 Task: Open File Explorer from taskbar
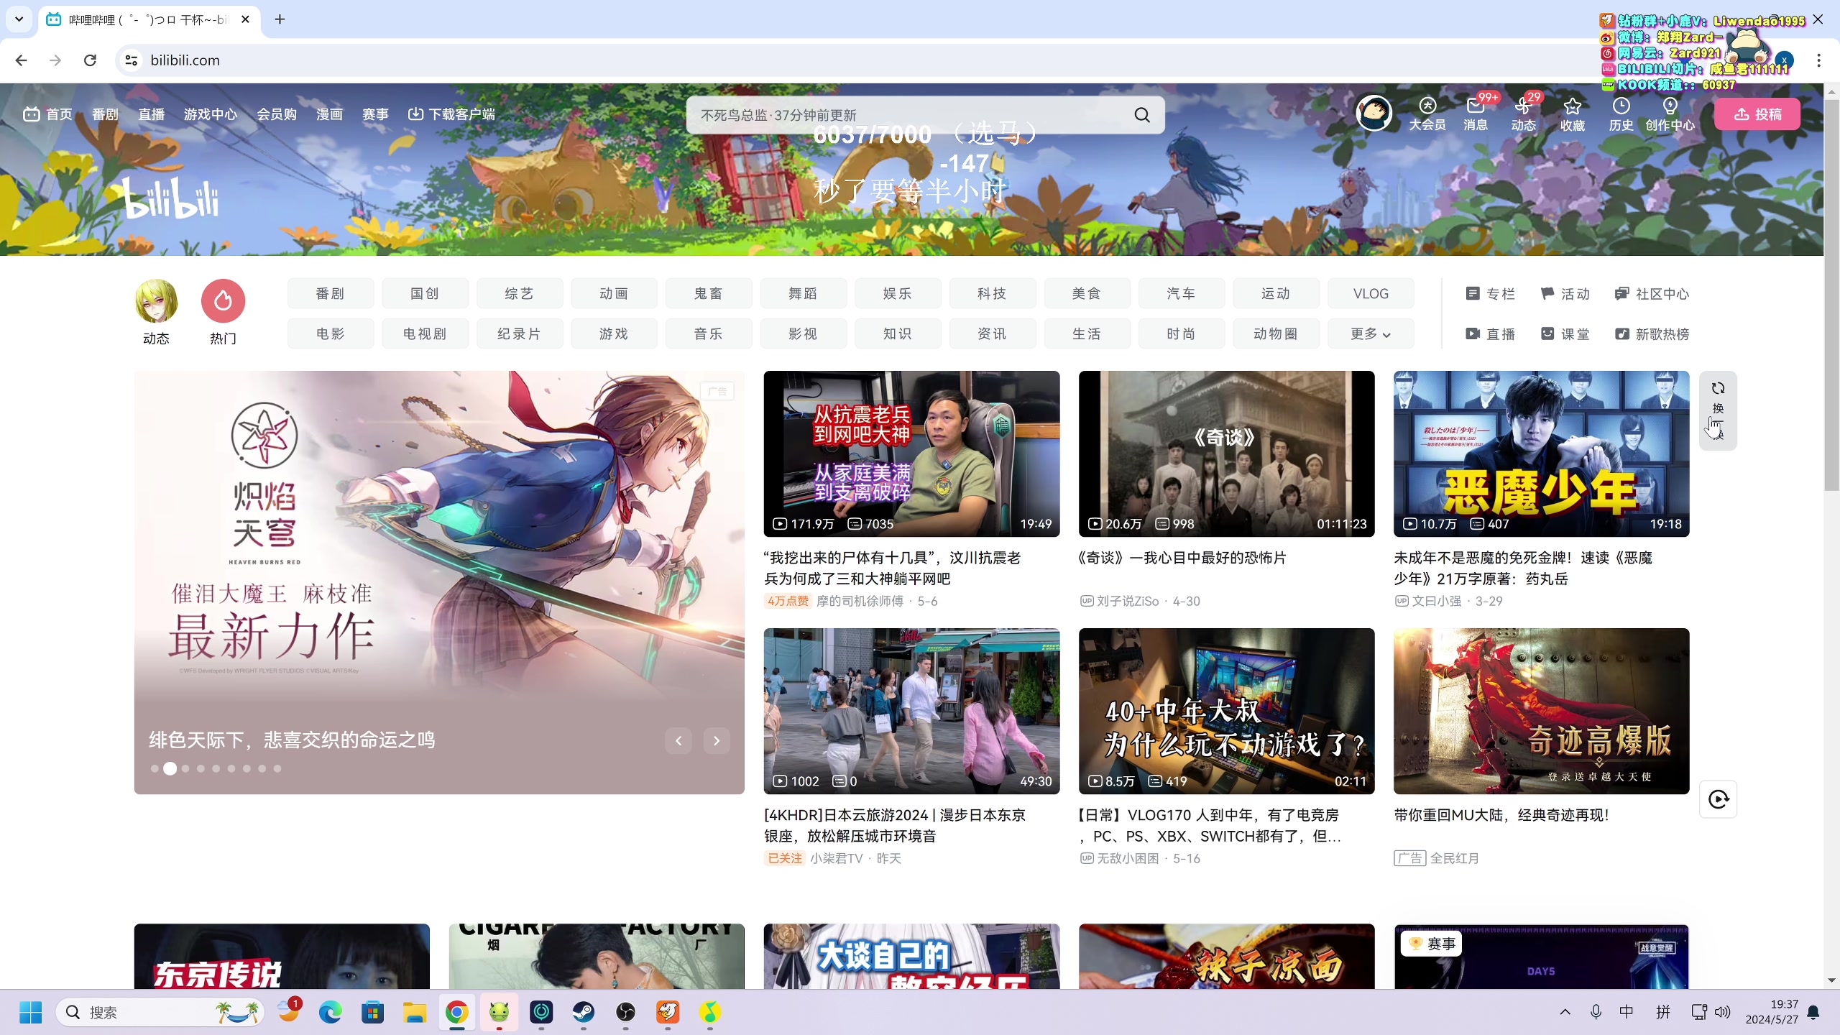tap(414, 1012)
